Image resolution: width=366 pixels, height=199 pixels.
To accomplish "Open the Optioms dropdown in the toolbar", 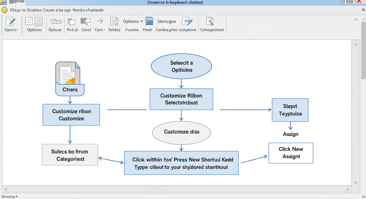I will click(132, 21).
